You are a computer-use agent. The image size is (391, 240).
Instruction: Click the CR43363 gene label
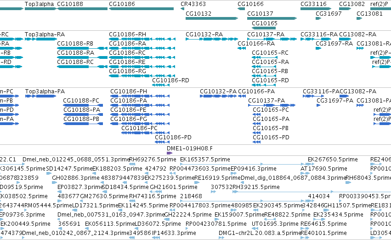click(x=193, y=4)
